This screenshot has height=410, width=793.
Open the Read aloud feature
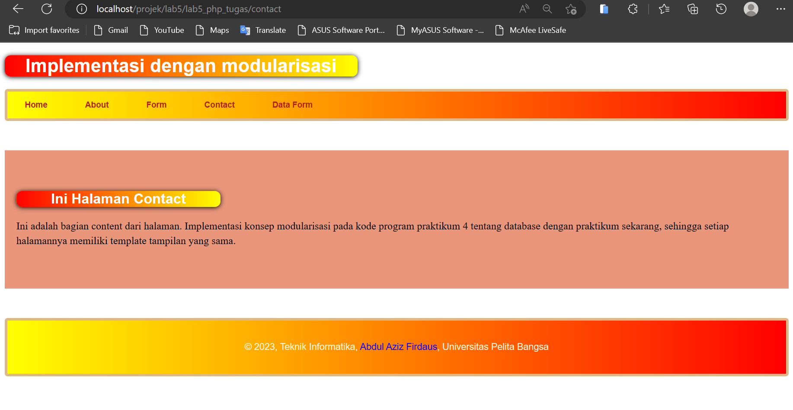point(524,9)
